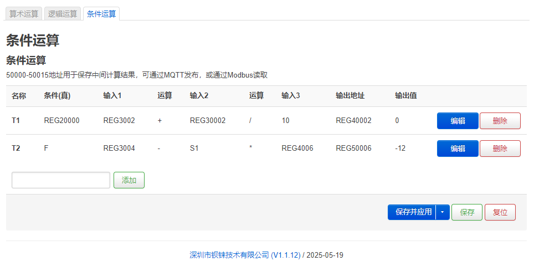This screenshot has width=534, height=266.
Task: Focus the new rule name input field
Action: pyautogui.click(x=61, y=180)
